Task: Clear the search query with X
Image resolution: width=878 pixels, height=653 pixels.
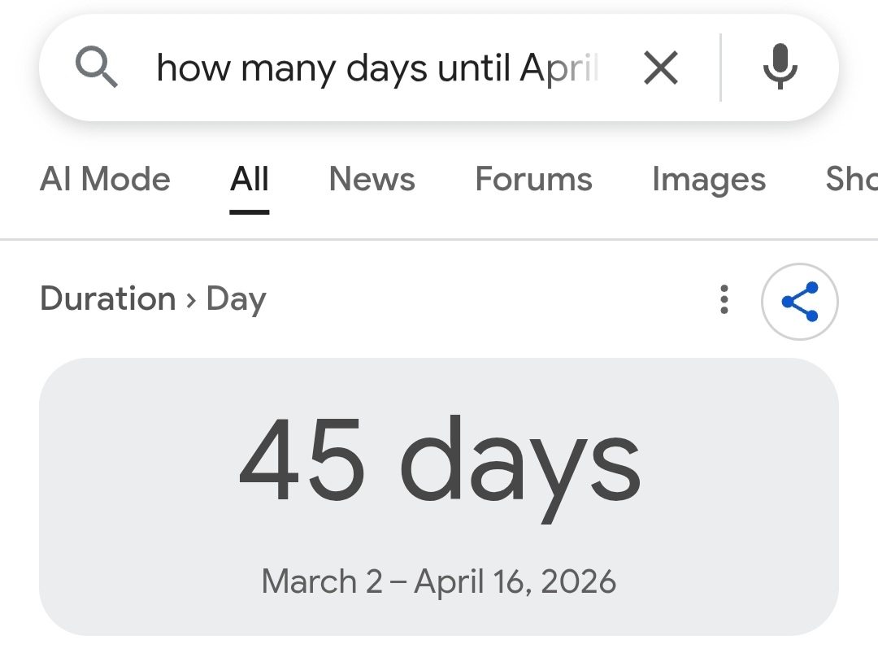Action: click(x=660, y=67)
